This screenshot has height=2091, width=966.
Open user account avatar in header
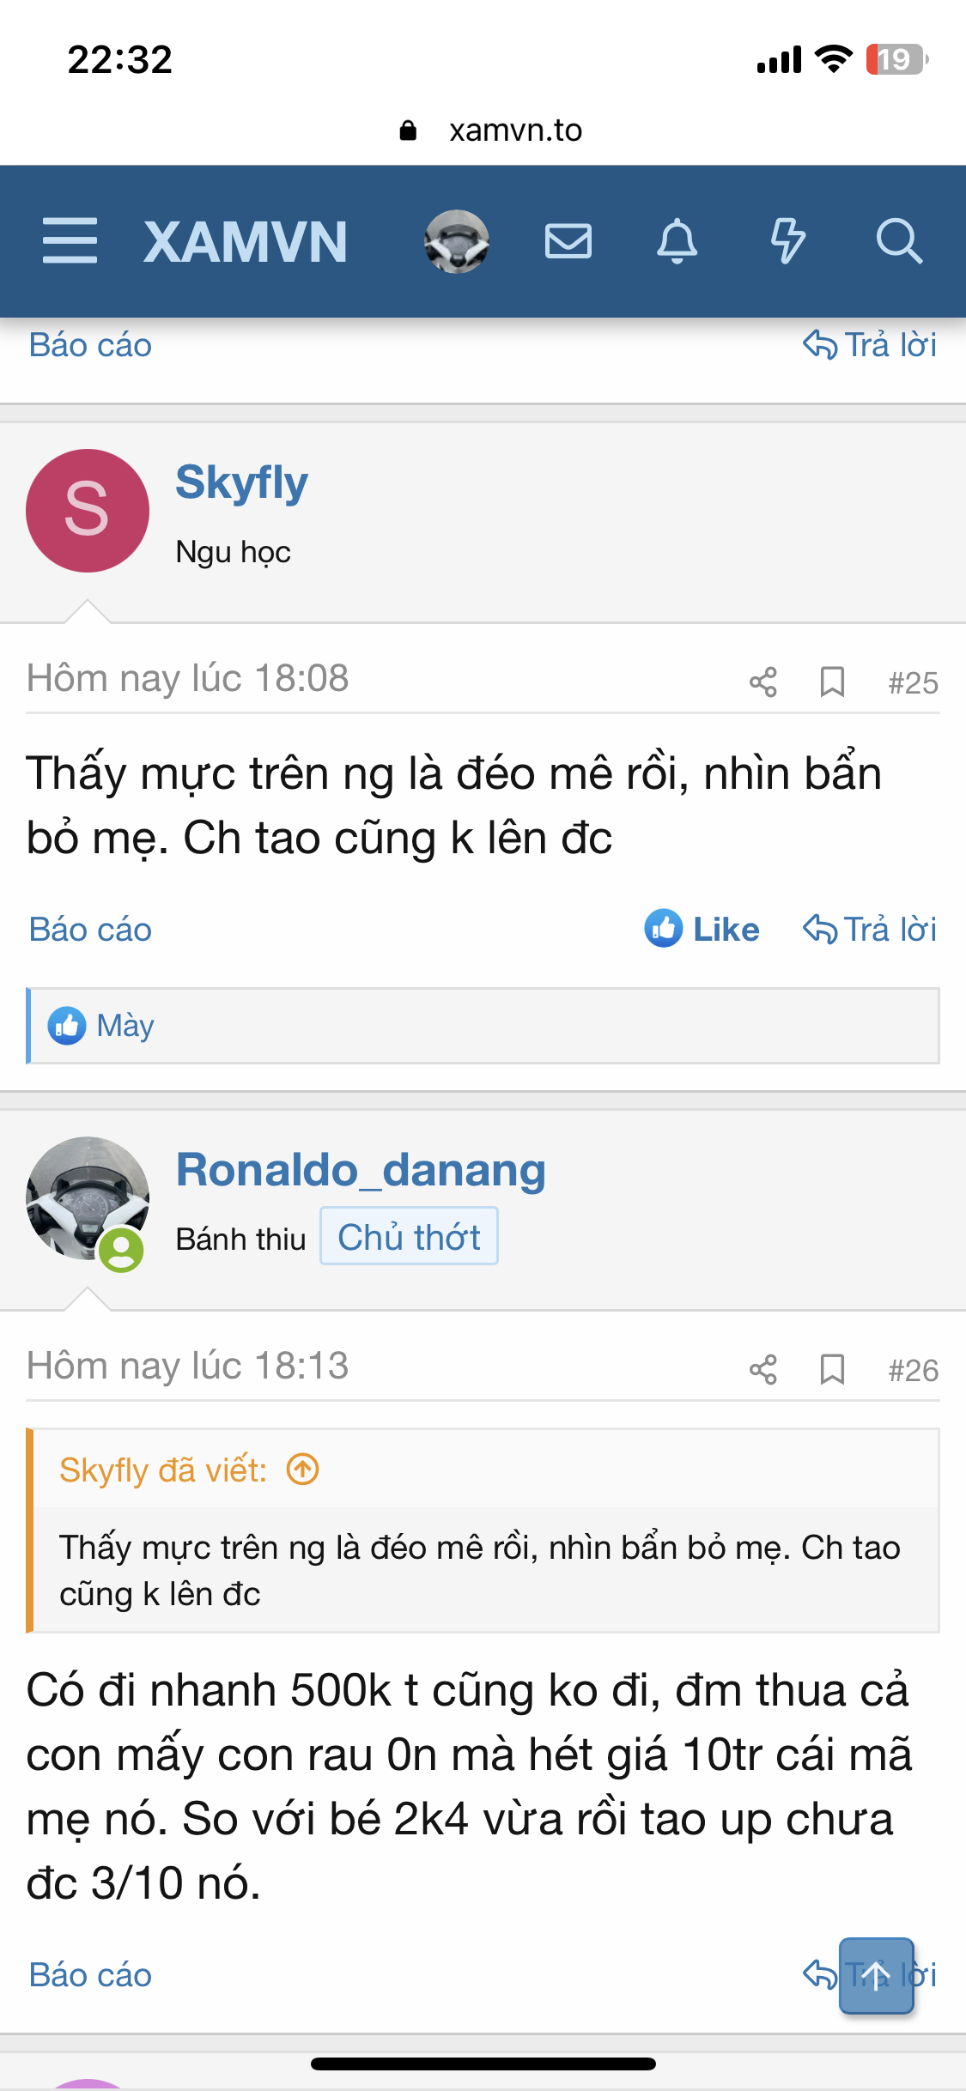tap(457, 241)
